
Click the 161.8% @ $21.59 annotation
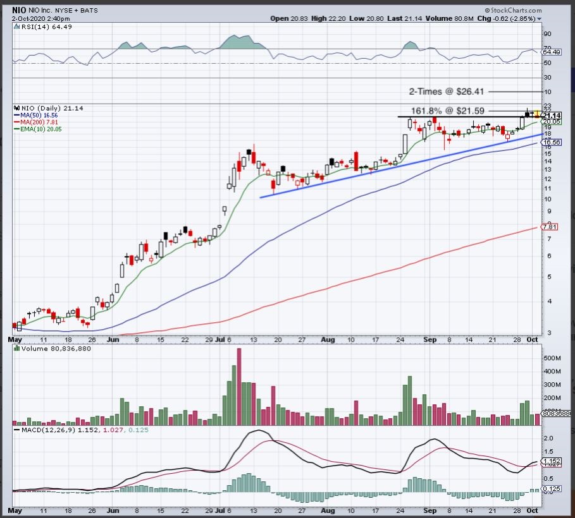[x=447, y=111]
